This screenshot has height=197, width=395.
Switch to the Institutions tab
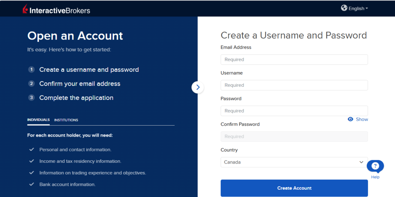coord(66,120)
